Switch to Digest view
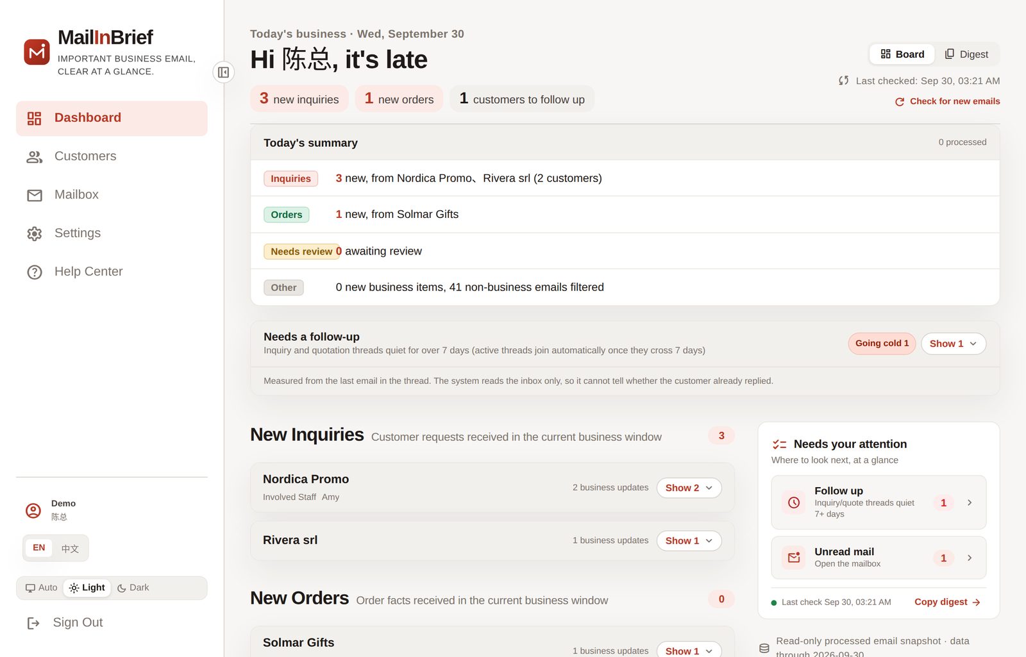The height and width of the screenshot is (657, 1026). point(966,54)
